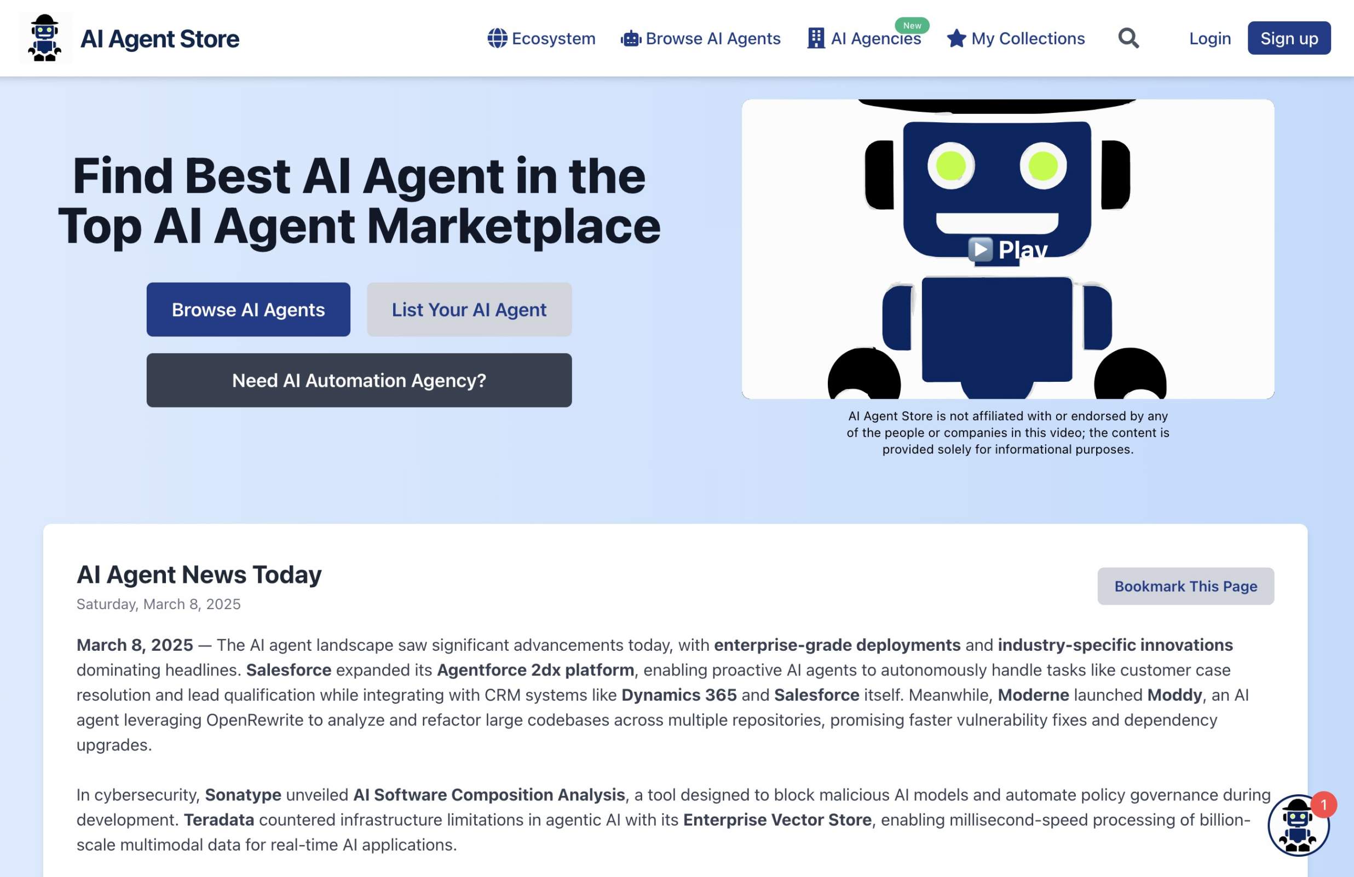Click the My Collections star icon
The image size is (1354, 877).
954,38
